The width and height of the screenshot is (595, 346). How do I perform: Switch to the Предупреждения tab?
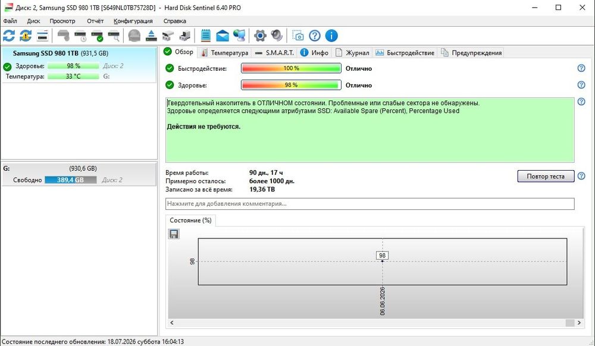coord(471,53)
